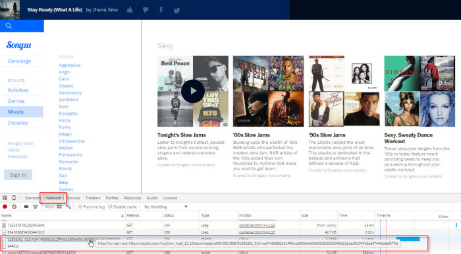The width and height of the screenshot is (461, 254).
Task: Enable Preserve log checkbox
Action: pos(80,207)
